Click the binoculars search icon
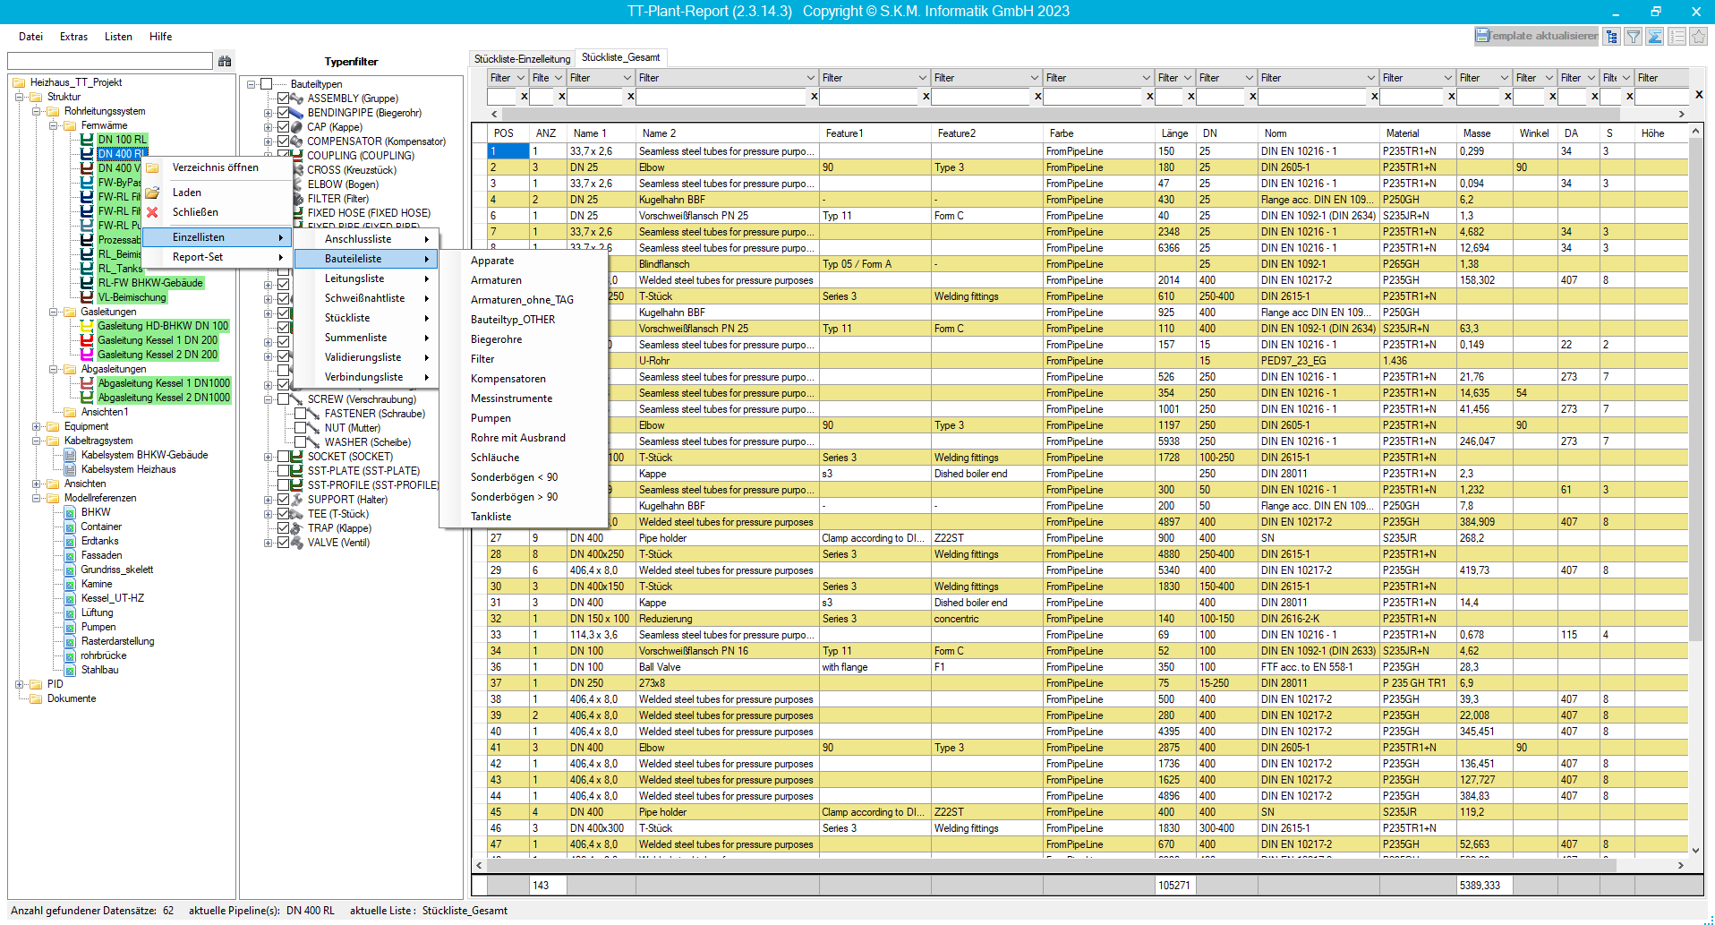The width and height of the screenshot is (1715, 925). point(225,61)
